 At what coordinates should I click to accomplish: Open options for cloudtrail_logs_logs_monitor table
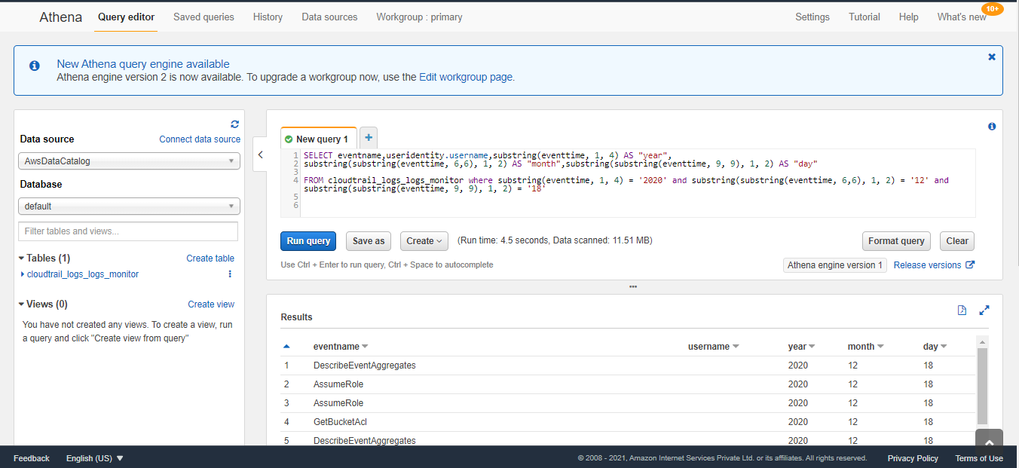[229, 275]
